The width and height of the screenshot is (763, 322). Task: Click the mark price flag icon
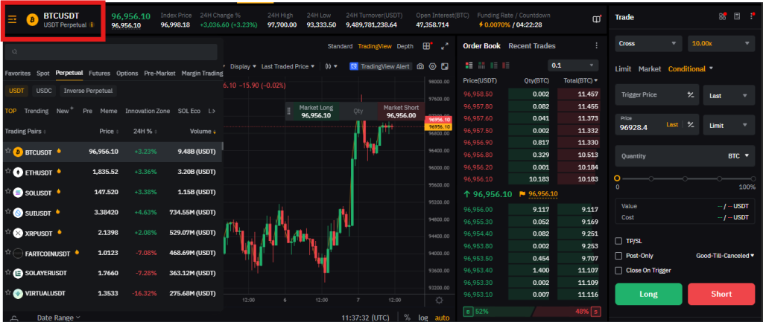(522, 194)
